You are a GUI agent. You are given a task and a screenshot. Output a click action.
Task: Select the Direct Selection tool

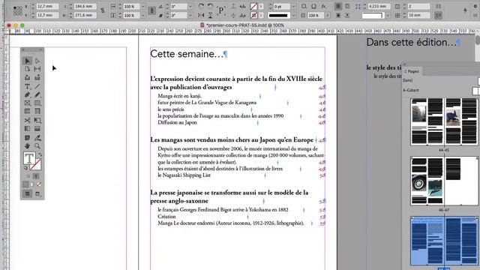[x=37, y=61]
